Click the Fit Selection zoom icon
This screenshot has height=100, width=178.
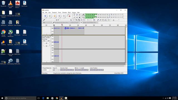[103, 20]
